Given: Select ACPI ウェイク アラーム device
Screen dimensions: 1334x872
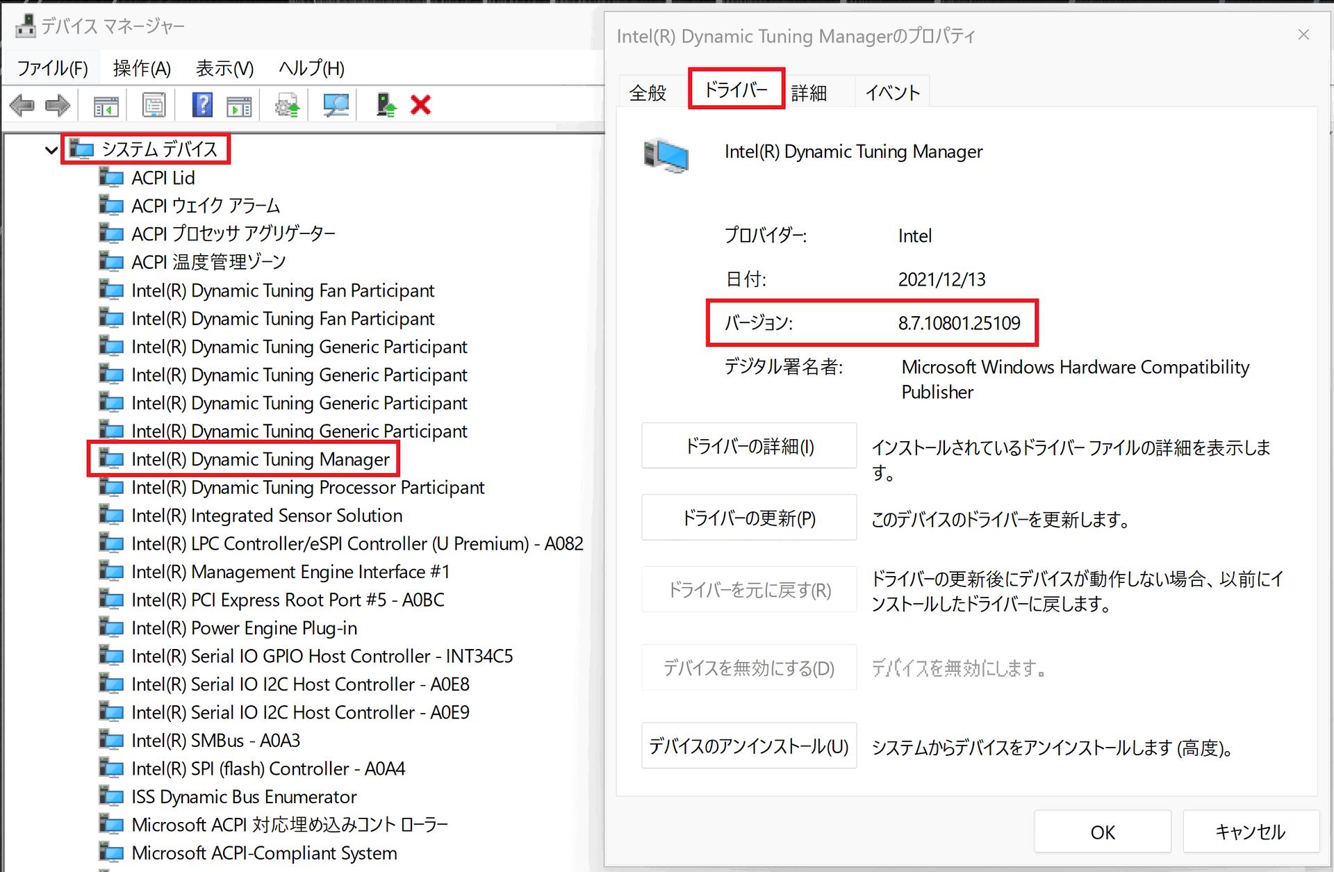Looking at the screenshot, I should (206, 206).
